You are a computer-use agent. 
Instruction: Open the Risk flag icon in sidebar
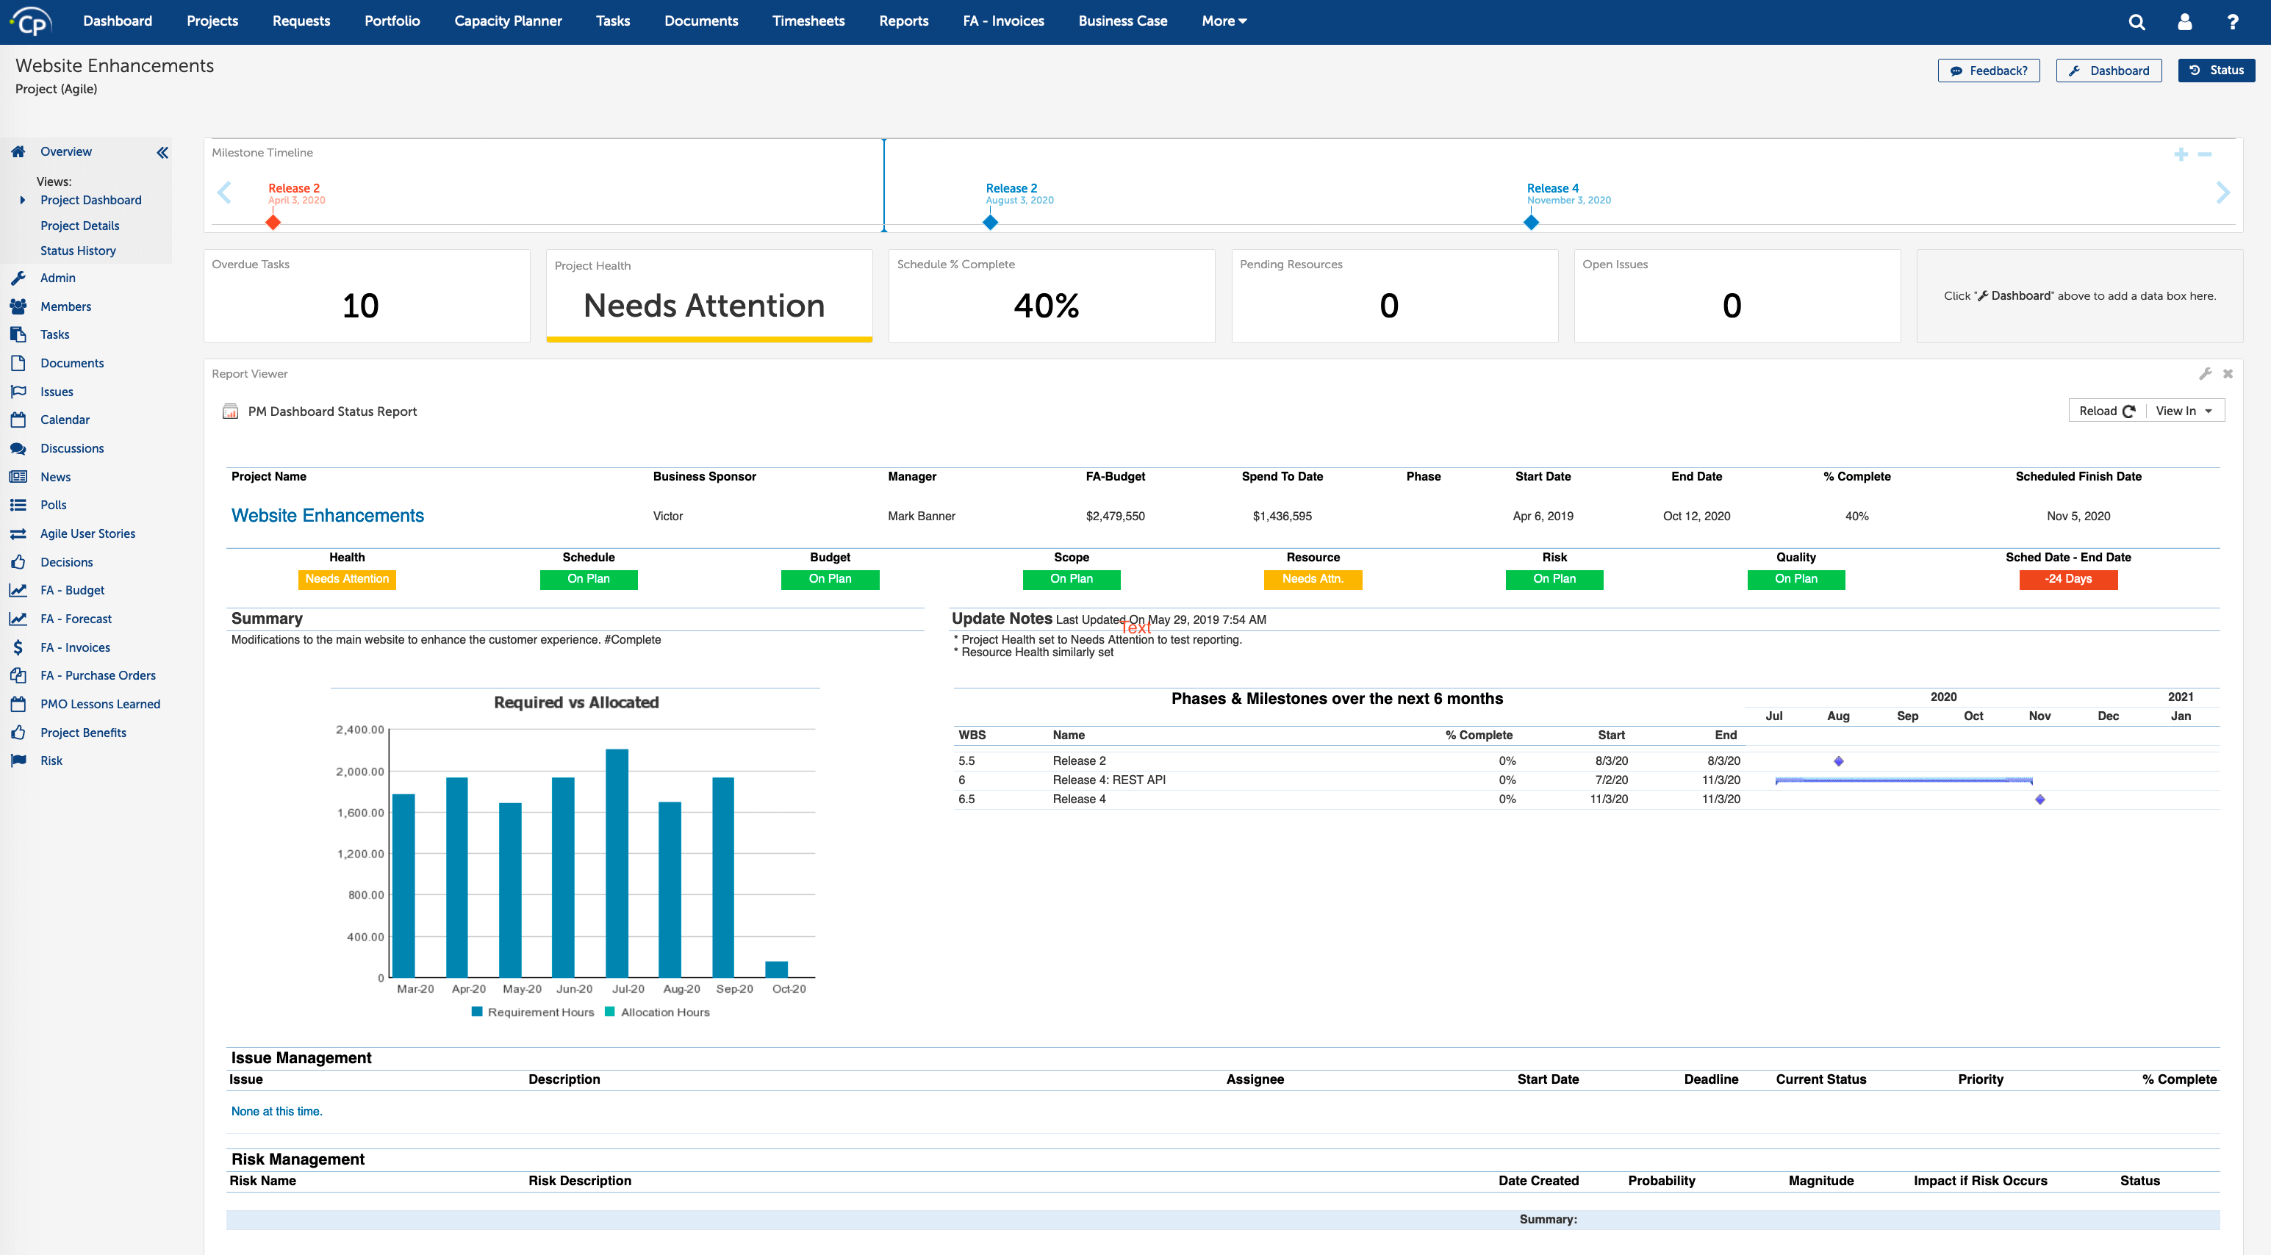[19, 760]
